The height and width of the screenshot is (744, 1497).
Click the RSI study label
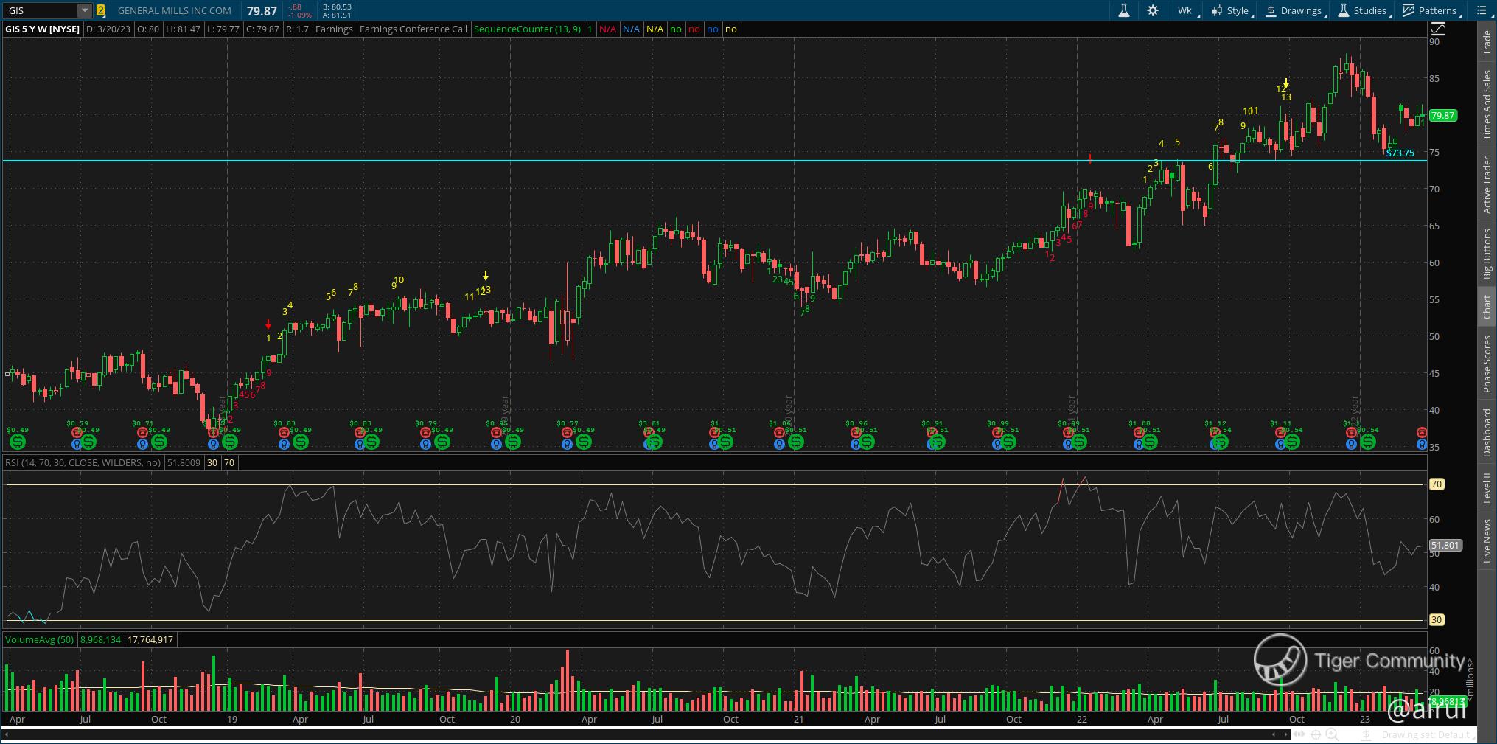coord(83,462)
